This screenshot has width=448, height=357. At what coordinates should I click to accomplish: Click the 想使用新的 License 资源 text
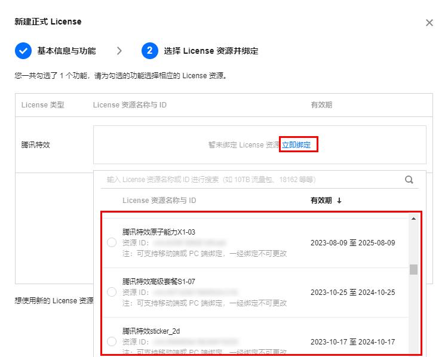tap(54, 300)
